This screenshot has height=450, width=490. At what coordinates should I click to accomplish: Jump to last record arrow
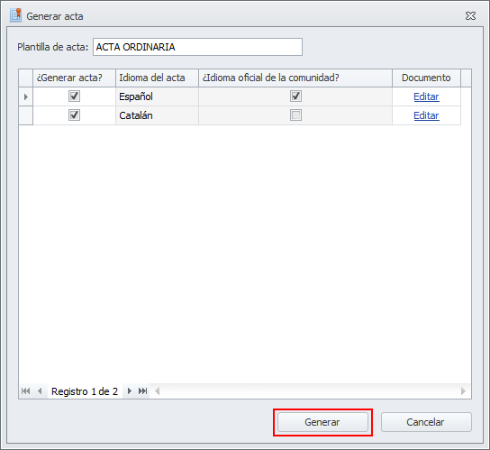143,390
